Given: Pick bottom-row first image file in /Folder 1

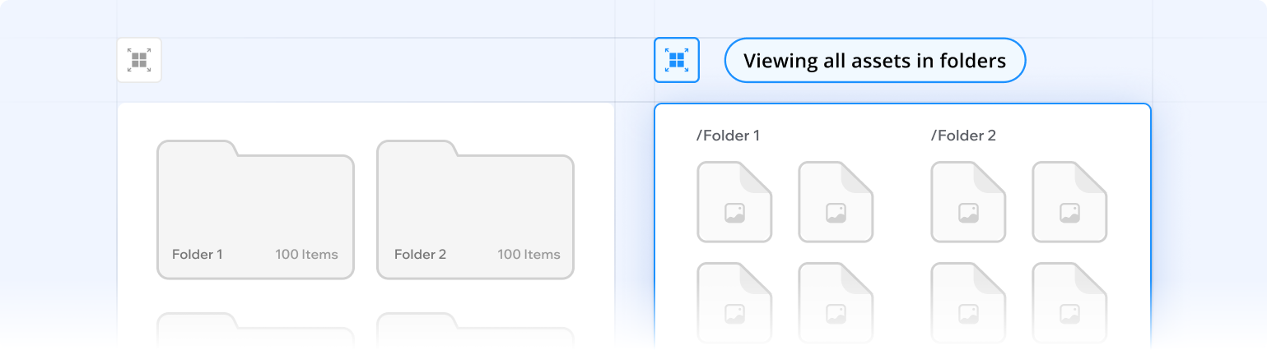Looking at the screenshot, I should pyautogui.click(x=734, y=302).
